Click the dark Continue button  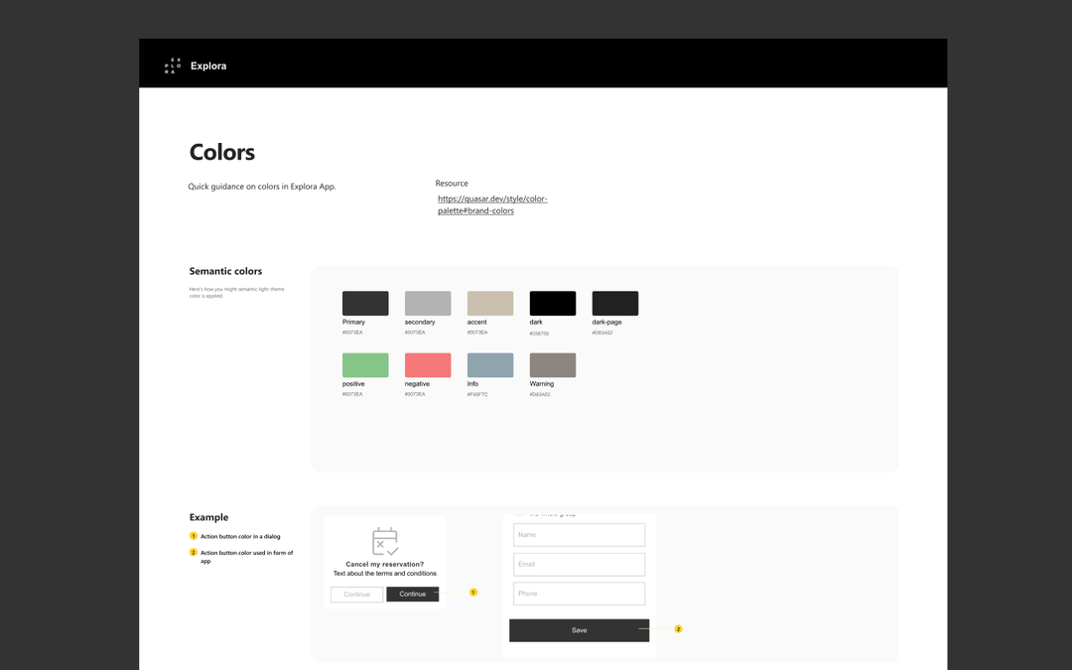pyautogui.click(x=413, y=594)
